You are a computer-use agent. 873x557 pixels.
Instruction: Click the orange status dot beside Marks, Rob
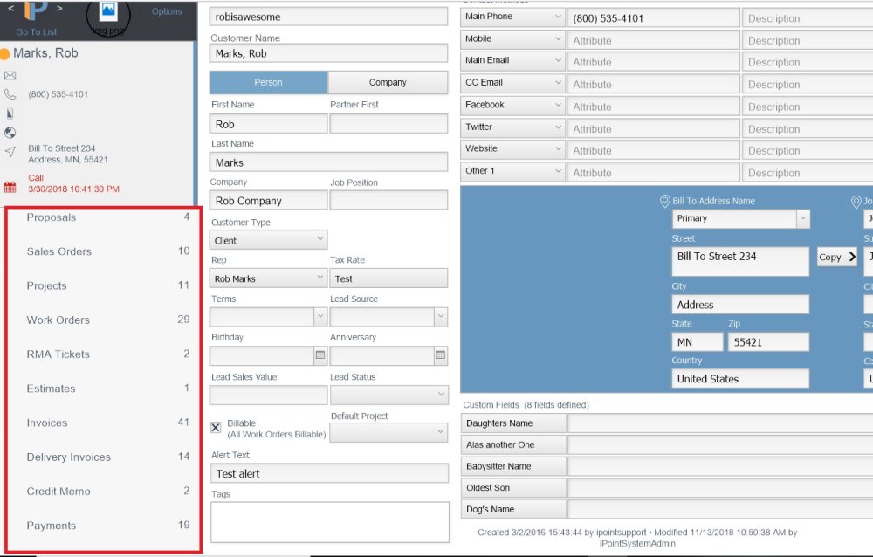(5, 52)
